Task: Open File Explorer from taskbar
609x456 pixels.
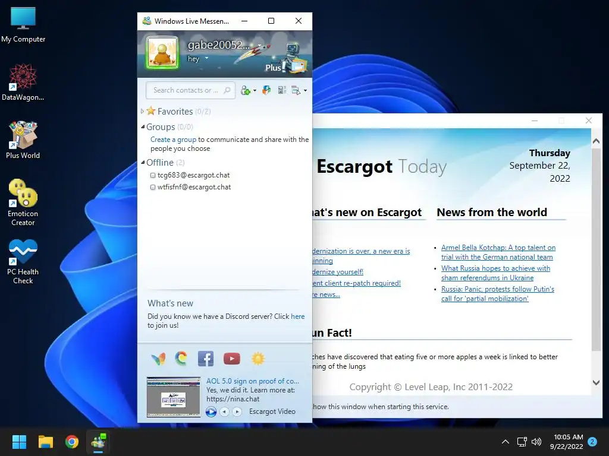Action: (45, 442)
